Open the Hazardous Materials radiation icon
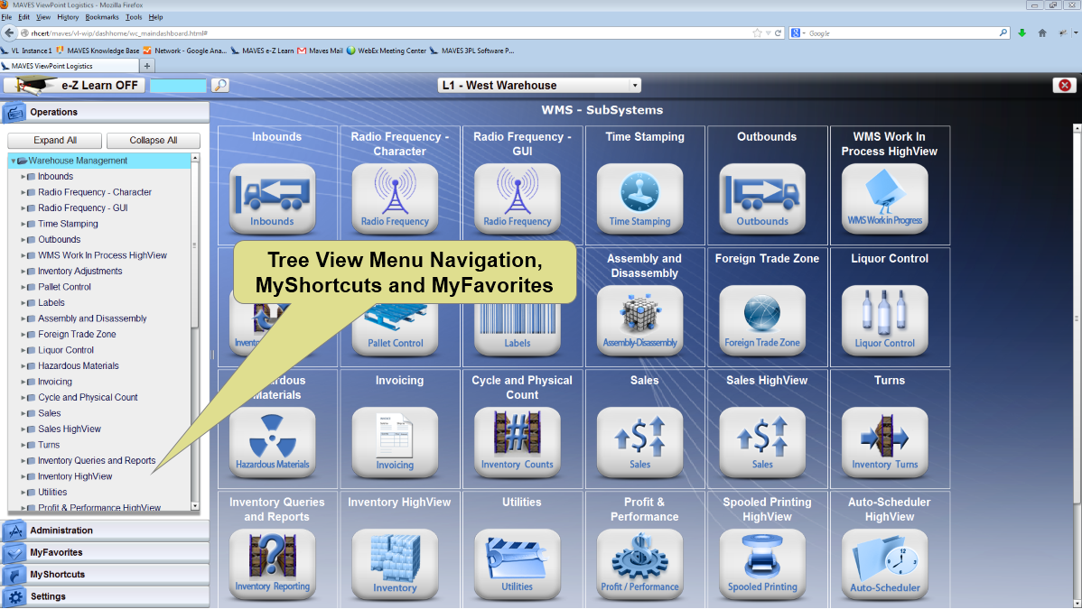 click(x=272, y=442)
